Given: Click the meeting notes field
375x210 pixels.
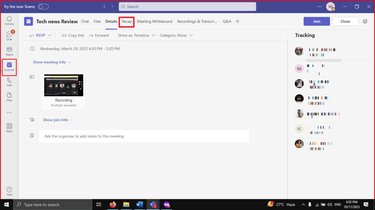Looking at the screenshot, I should (x=144, y=136).
